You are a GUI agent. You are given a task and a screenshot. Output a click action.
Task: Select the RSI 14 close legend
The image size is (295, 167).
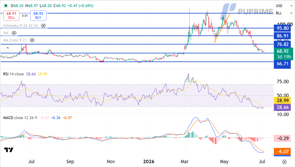(13, 74)
